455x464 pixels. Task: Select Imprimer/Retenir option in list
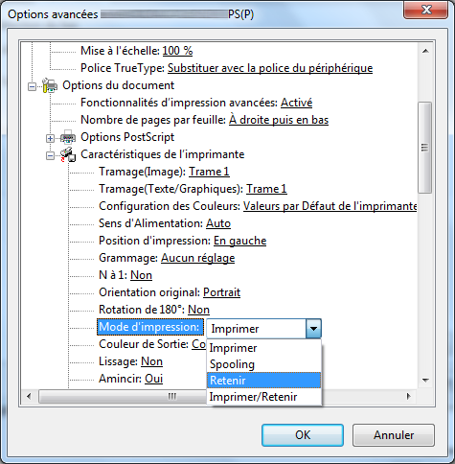click(x=263, y=397)
